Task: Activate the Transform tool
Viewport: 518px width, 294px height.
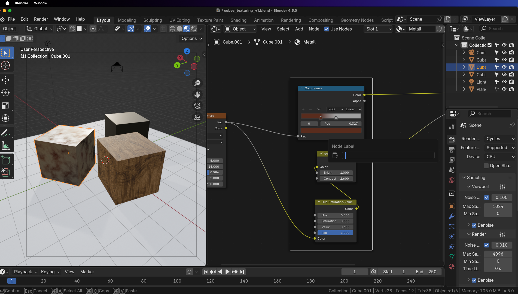Action: click(6, 118)
